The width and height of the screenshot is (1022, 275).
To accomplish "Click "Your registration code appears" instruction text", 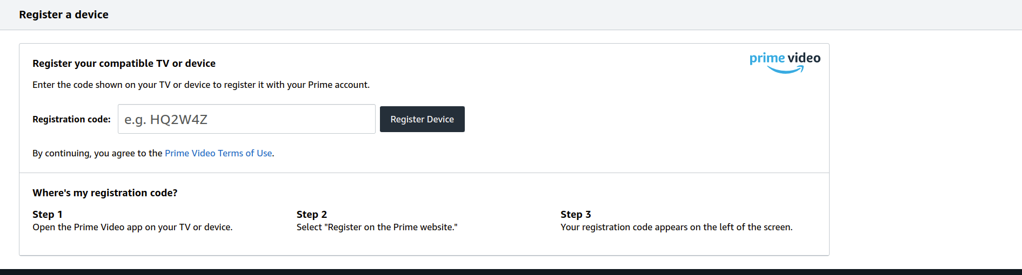I will (676, 227).
